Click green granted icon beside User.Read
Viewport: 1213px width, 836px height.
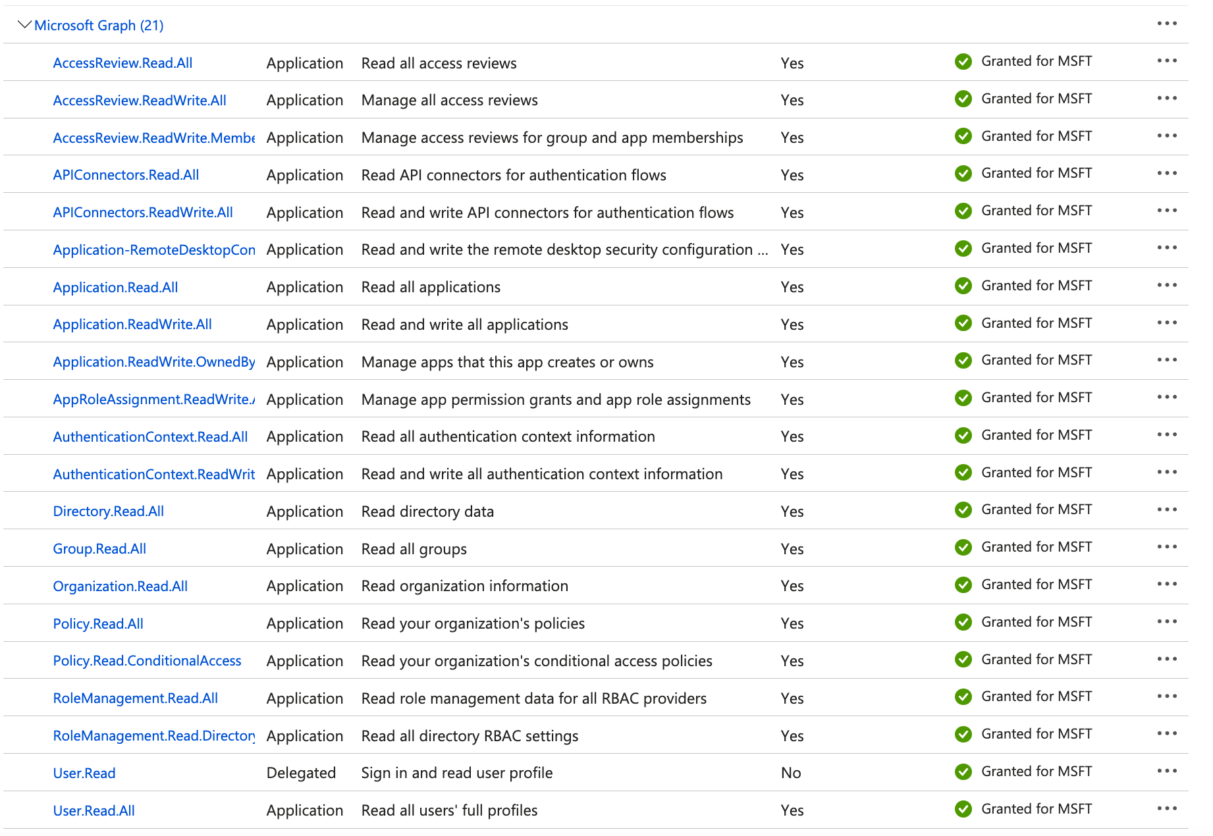(x=963, y=771)
